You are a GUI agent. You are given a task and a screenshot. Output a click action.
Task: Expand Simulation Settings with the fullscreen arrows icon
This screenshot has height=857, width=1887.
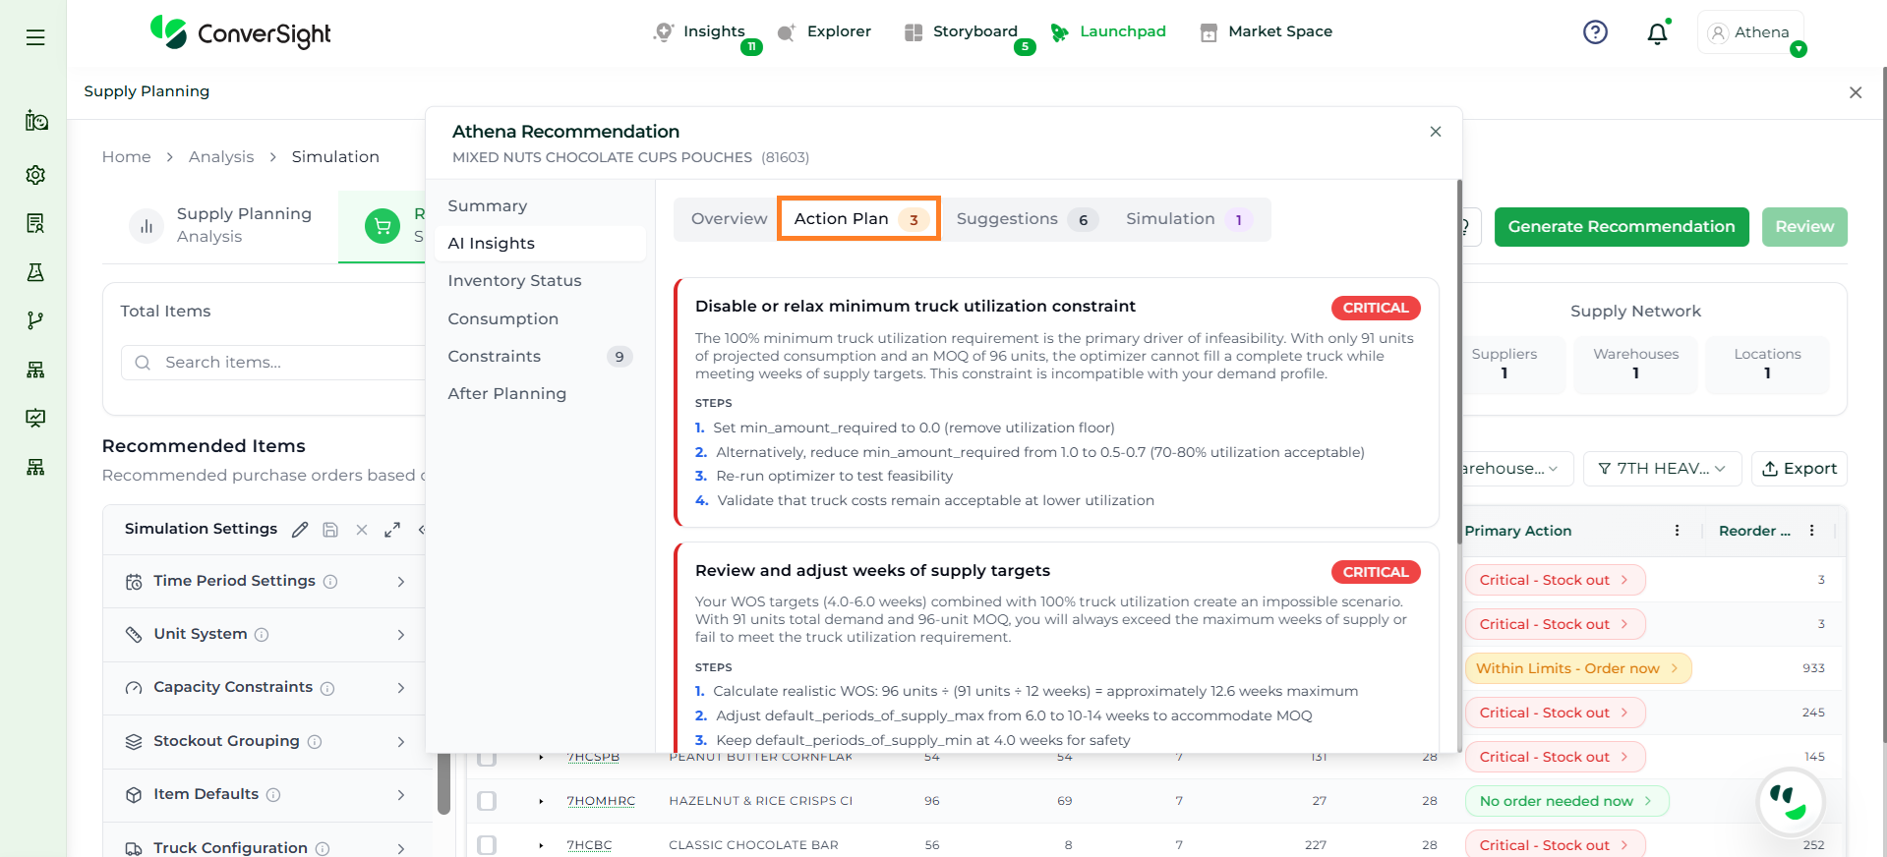(392, 530)
